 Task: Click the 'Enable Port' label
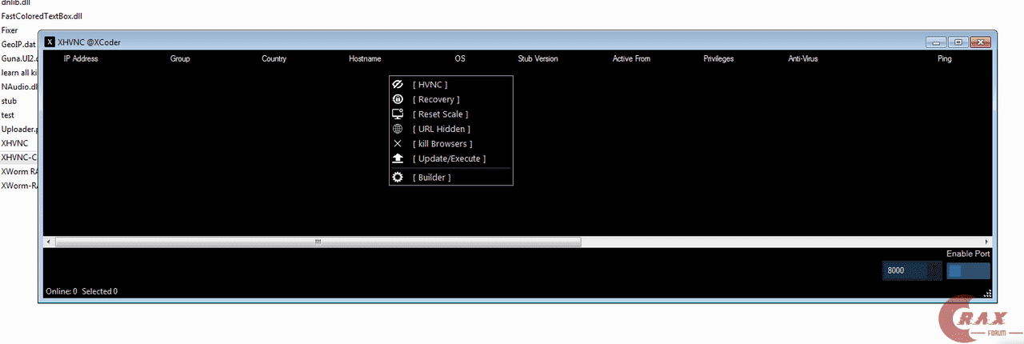click(x=968, y=254)
